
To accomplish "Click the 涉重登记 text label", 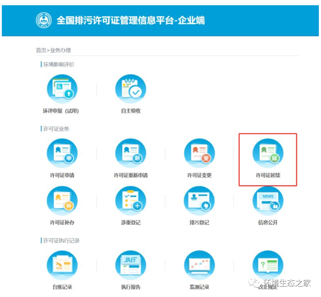I will [x=130, y=222].
